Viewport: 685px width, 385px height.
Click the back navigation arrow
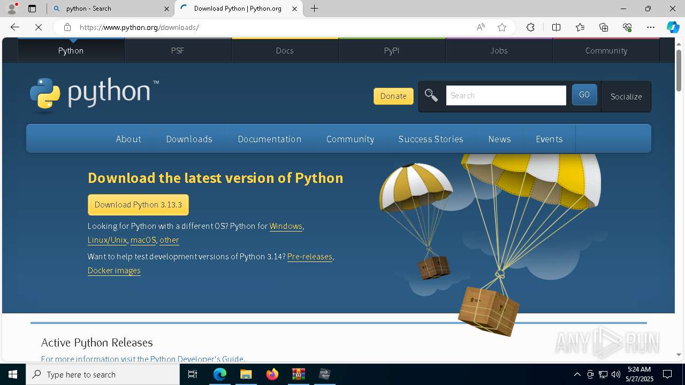click(15, 27)
